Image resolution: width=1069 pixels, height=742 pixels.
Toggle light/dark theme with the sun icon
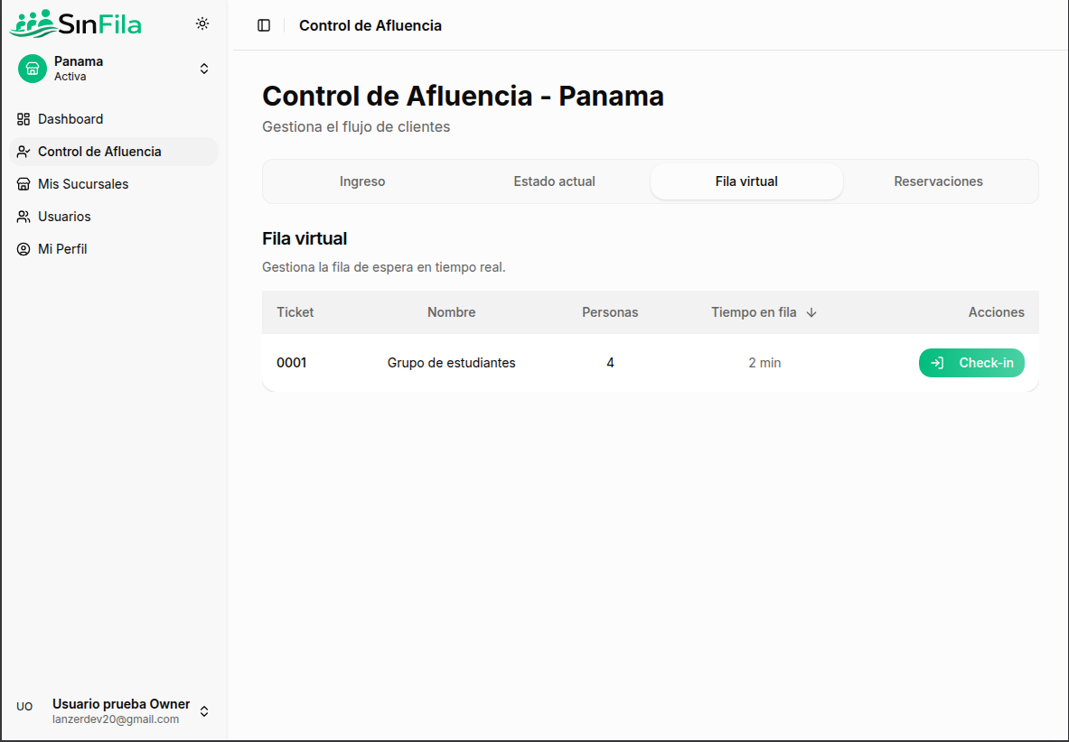(202, 23)
